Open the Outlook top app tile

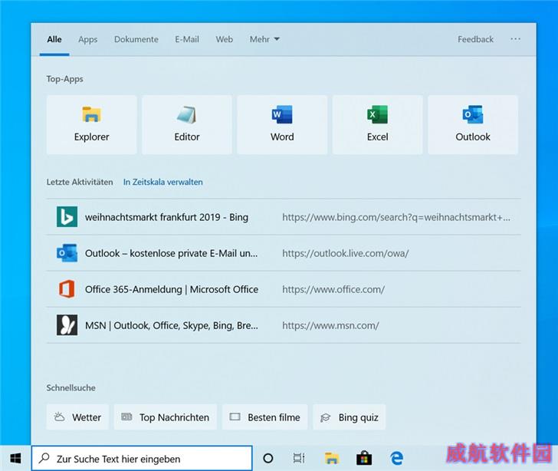(473, 125)
